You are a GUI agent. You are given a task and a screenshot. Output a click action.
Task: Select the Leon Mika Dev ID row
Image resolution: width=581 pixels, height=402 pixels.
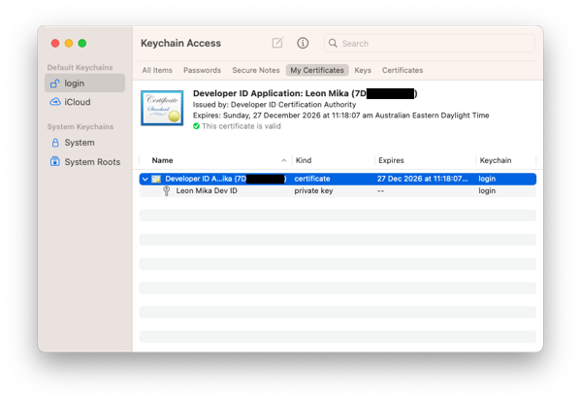[x=338, y=191]
